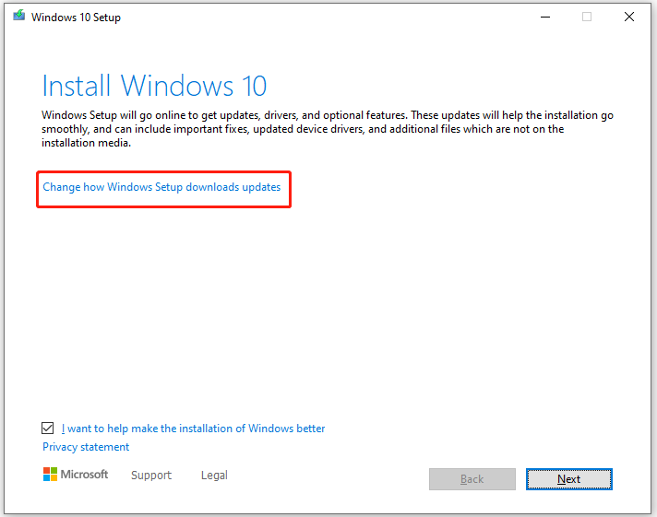Click the disabled maximize button
This screenshot has height=517, width=657.
pyautogui.click(x=587, y=17)
